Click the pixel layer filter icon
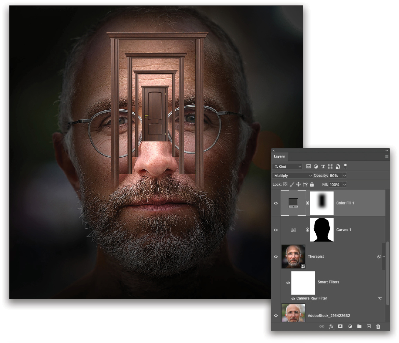The height and width of the screenshot is (343, 399). click(x=308, y=166)
